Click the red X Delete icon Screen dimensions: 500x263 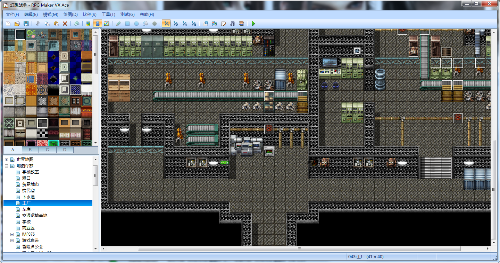point(65,24)
